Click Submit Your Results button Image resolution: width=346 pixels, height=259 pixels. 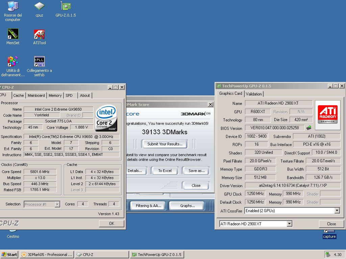point(165,144)
